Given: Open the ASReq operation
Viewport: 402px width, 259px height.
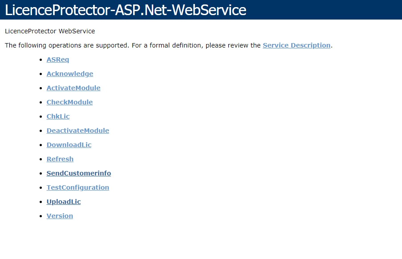Looking at the screenshot, I should [x=58, y=60].
